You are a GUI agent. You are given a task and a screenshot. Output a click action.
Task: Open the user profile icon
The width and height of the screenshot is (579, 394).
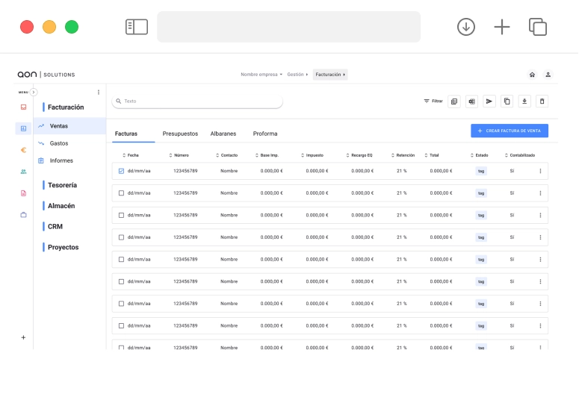548,75
